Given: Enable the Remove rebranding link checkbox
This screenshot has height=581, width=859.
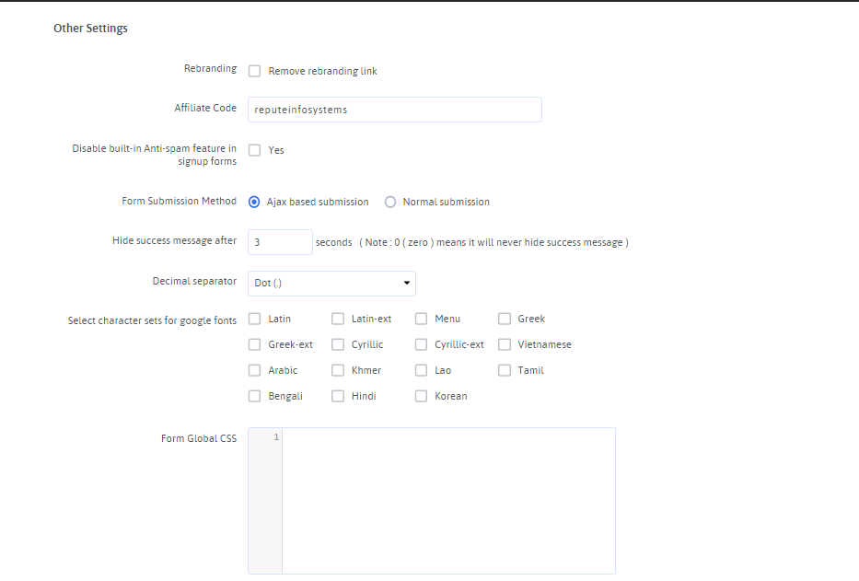Looking at the screenshot, I should point(255,71).
